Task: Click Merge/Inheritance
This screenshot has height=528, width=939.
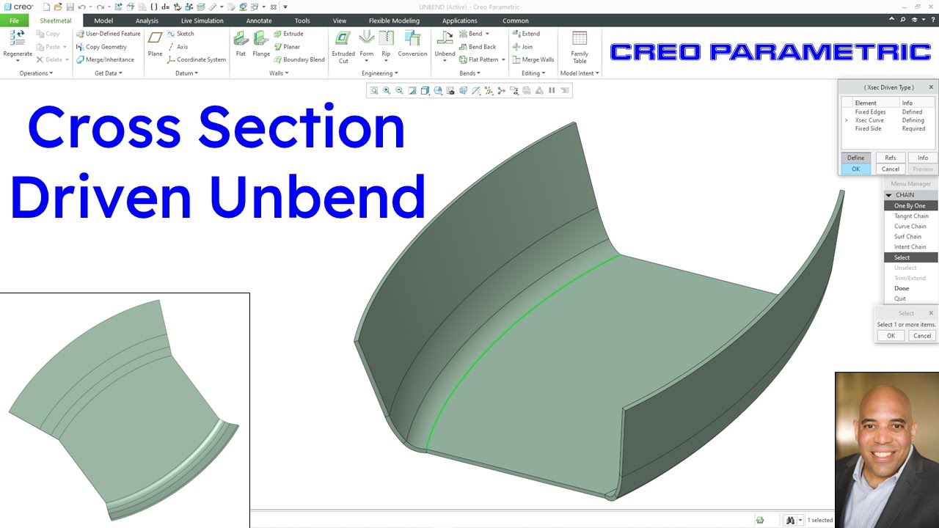Action: pyautogui.click(x=105, y=60)
